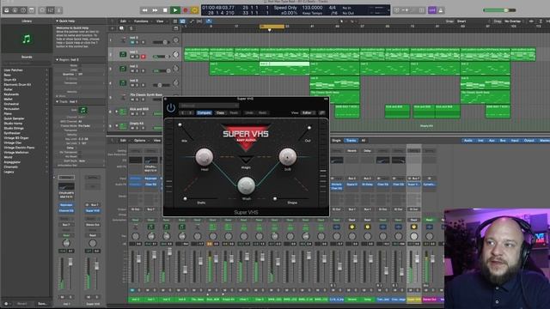
Task: Select the Single tab in mixer
Action: tap(336, 141)
